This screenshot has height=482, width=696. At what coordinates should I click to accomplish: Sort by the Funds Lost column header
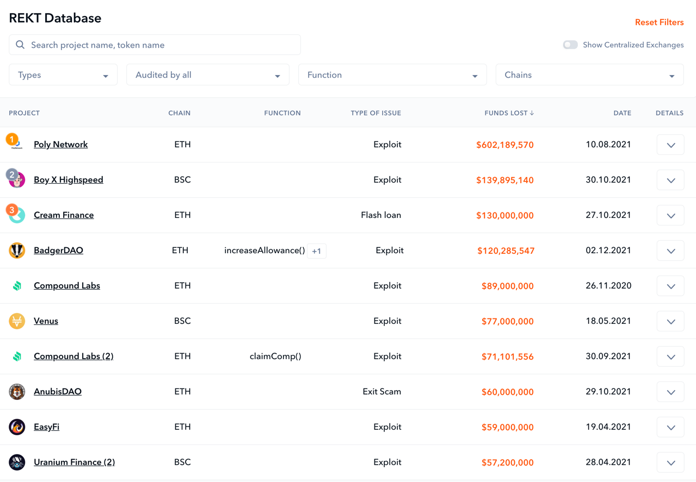[x=509, y=113]
